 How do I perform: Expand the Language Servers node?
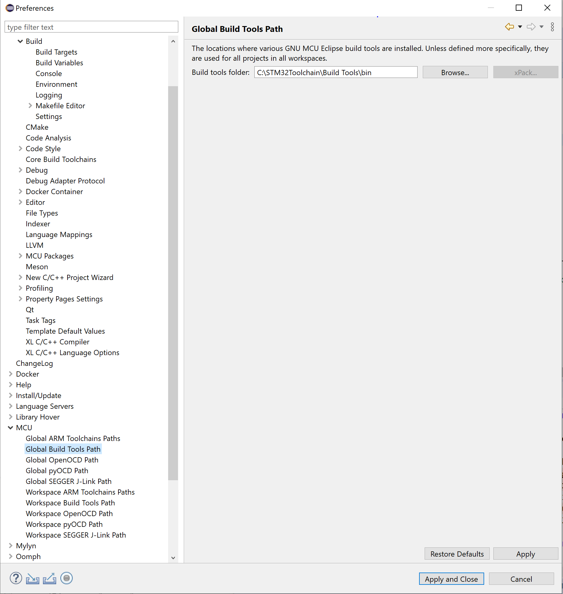point(10,406)
